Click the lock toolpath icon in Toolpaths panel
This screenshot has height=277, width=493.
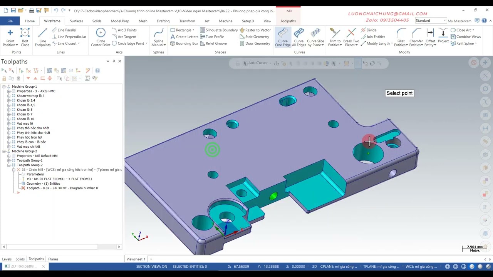4,78
